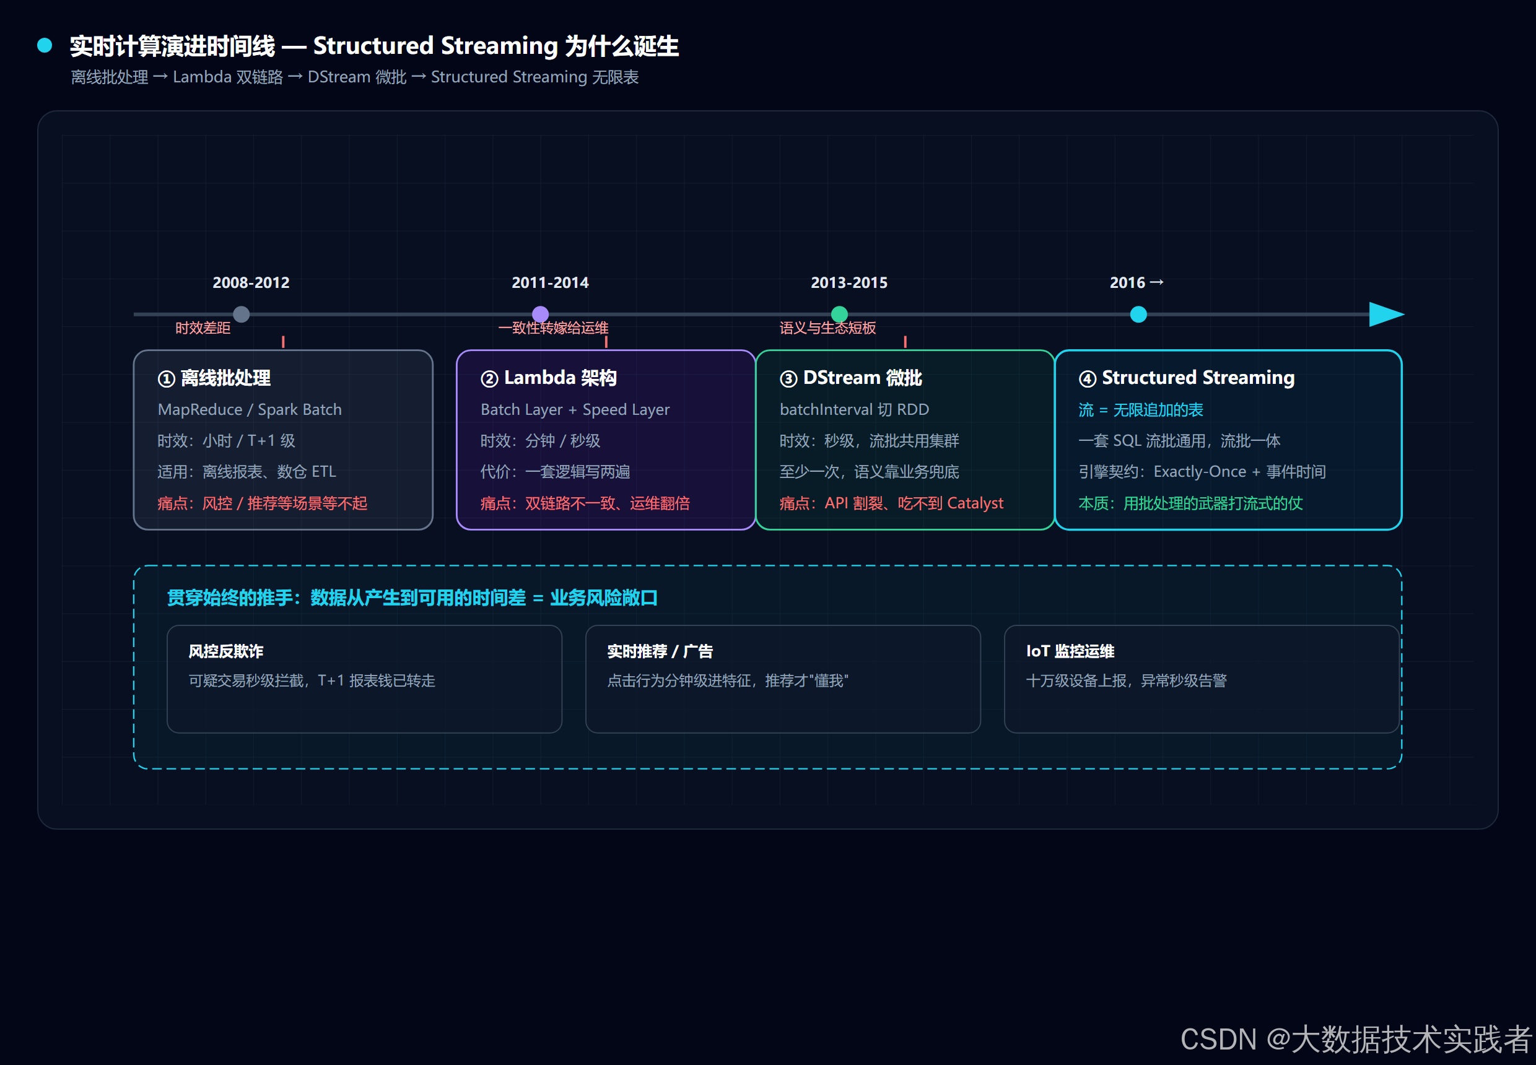Click the subtitle line starting 离线批处理 → Lambda
This screenshot has width=1536, height=1065.
coord(354,77)
